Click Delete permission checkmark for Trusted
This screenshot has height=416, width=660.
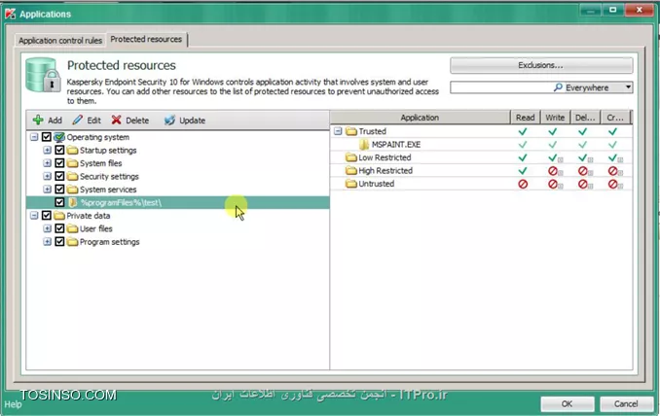pos(582,131)
